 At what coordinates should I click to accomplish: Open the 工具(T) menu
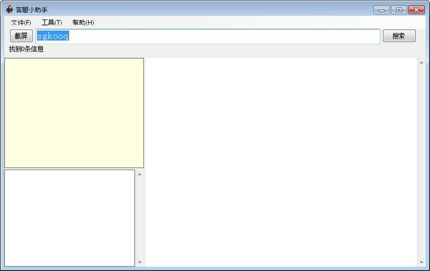click(x=52, y=22)
